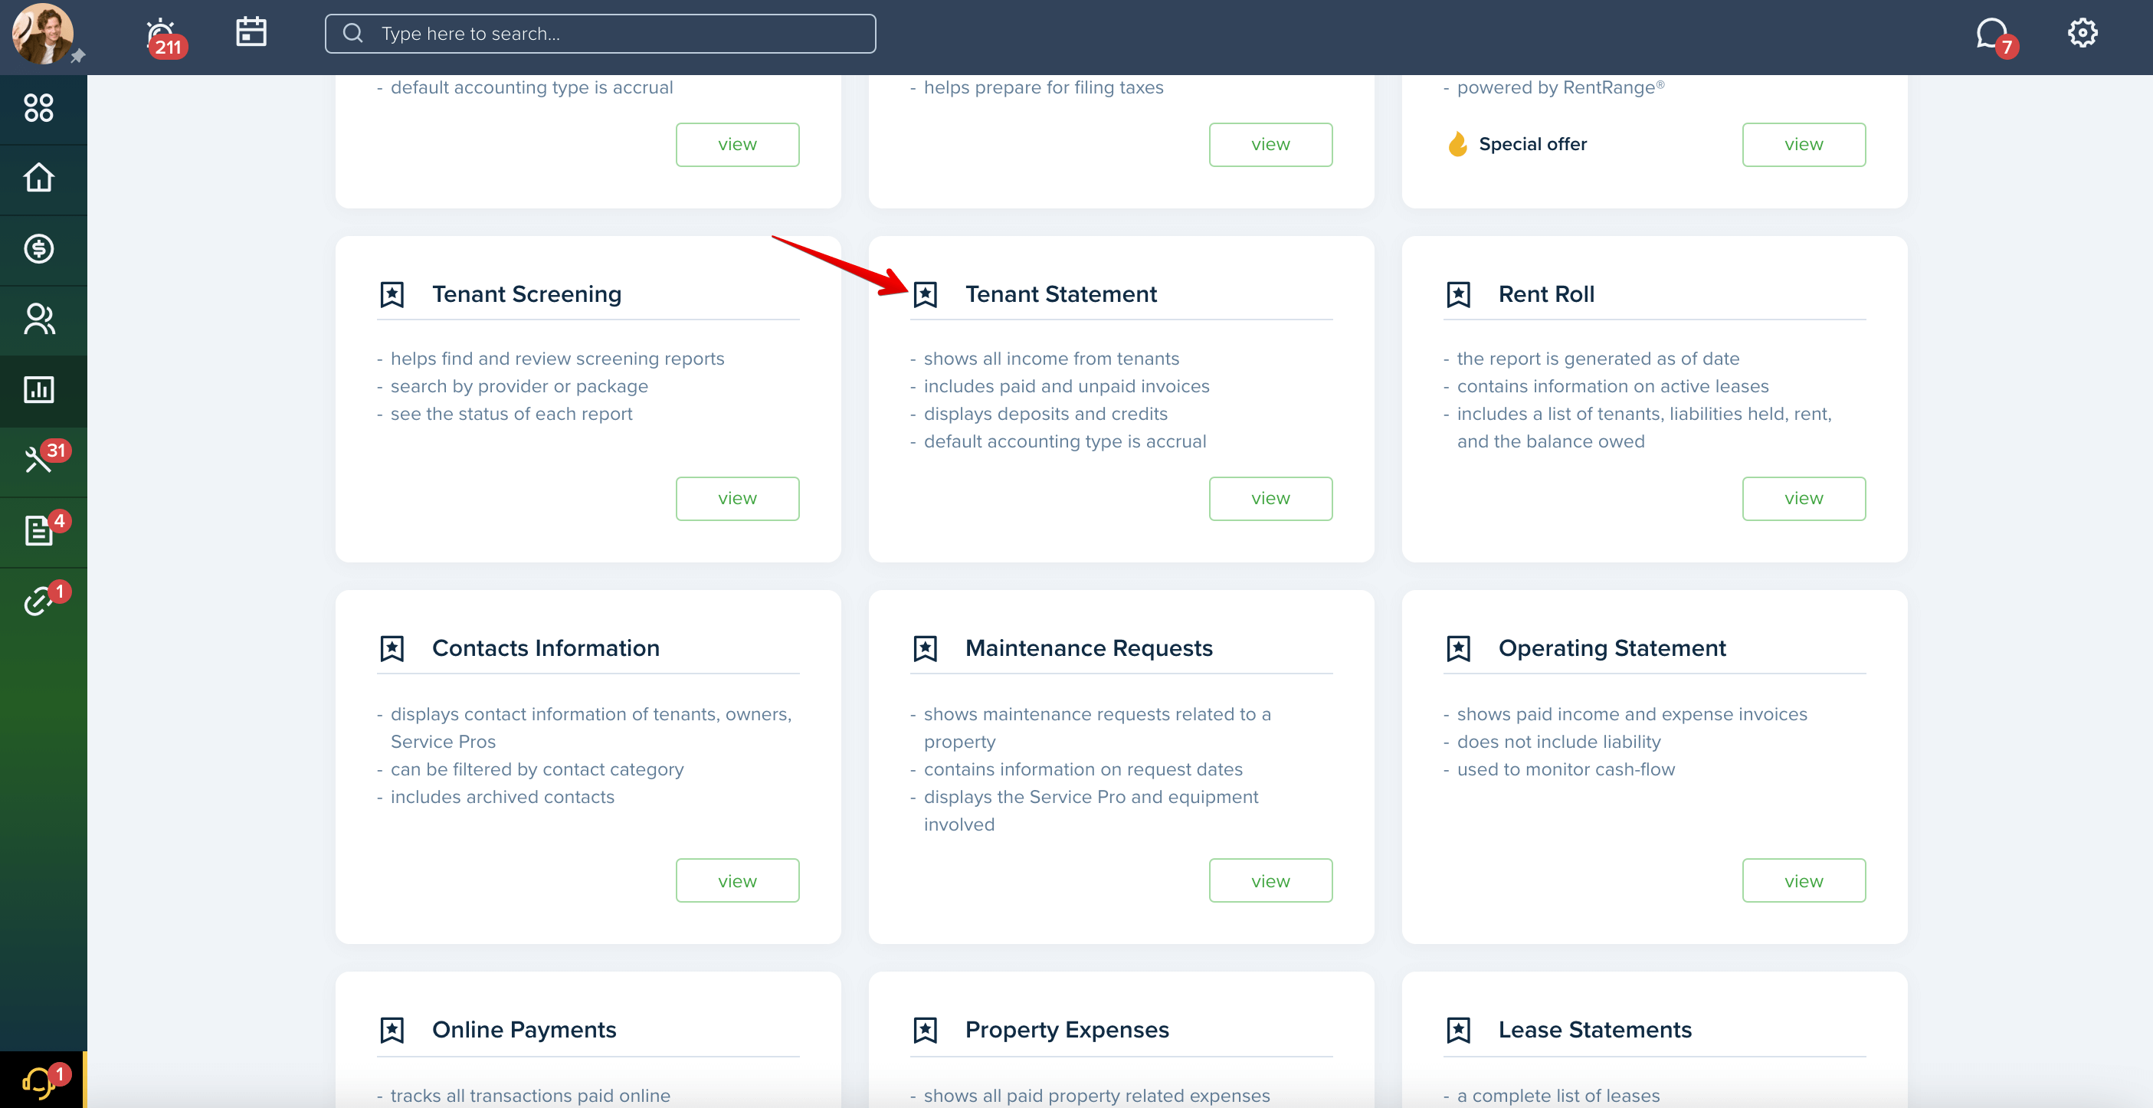Click the Tenant Statement title
This screenshot has width=2153, height=1108.
point(1060,294)
